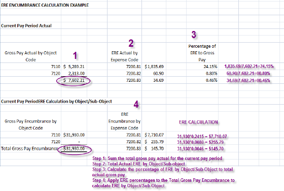Click the 'Step 1: Sum the total gross pay' note
This screenshot has height=191, width=284.
click(x=157, y=158)
